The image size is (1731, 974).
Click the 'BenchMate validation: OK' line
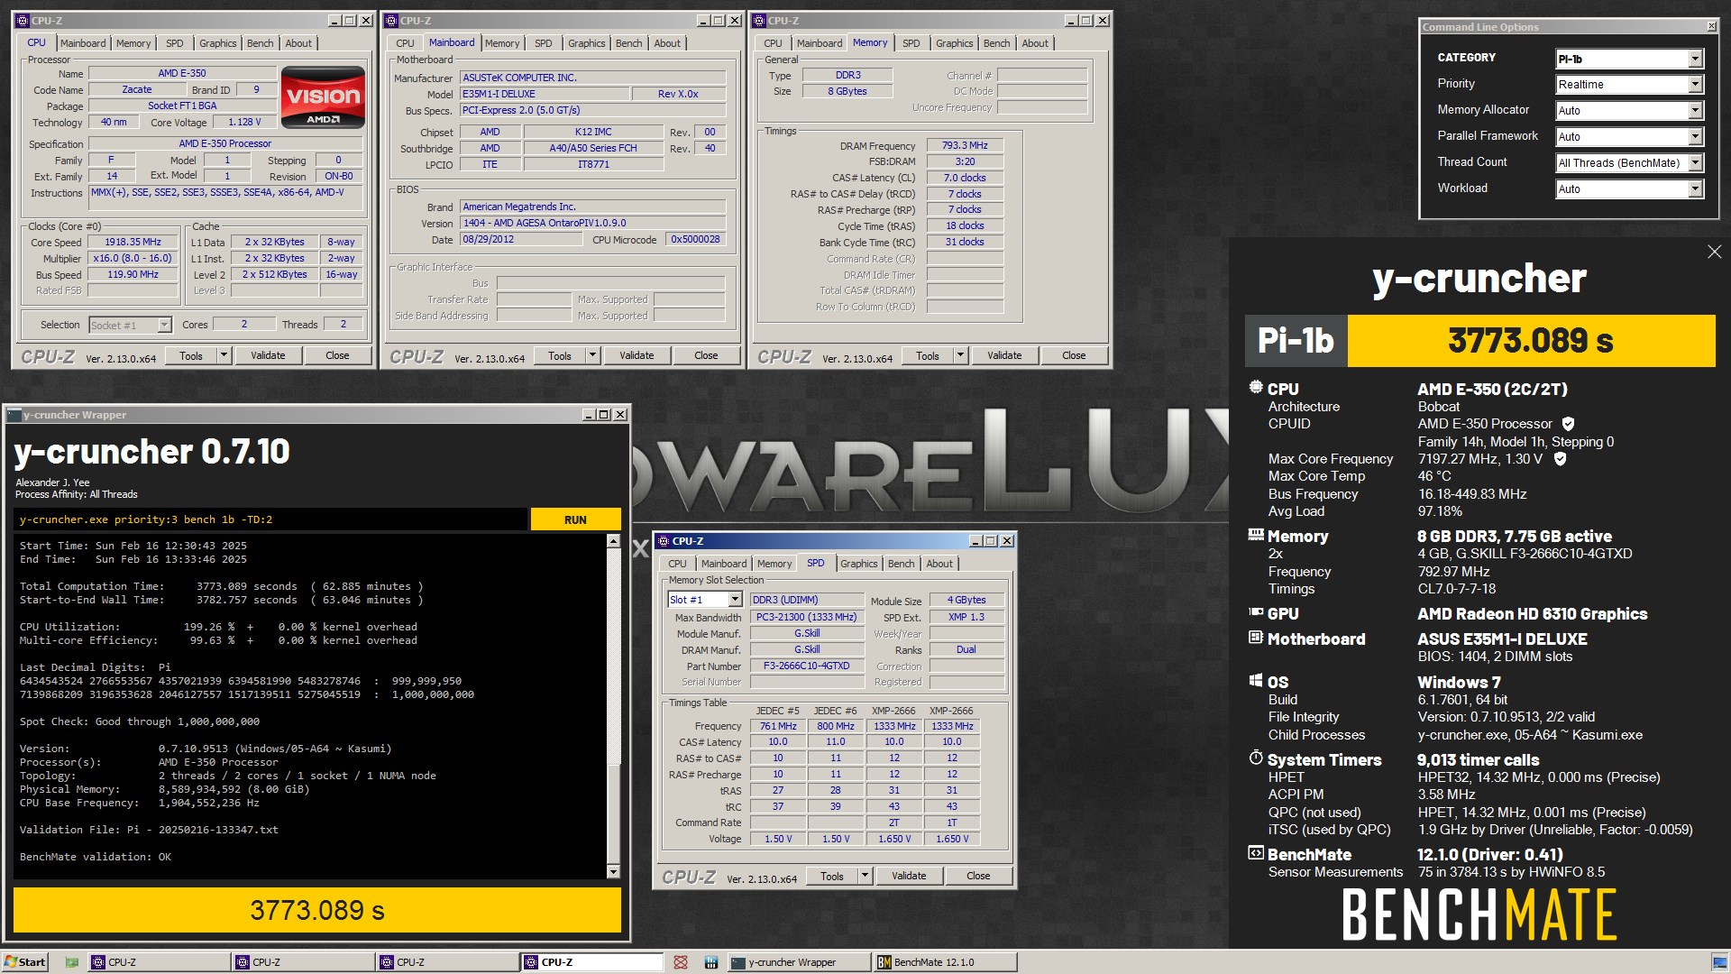(x=96, y=857)
